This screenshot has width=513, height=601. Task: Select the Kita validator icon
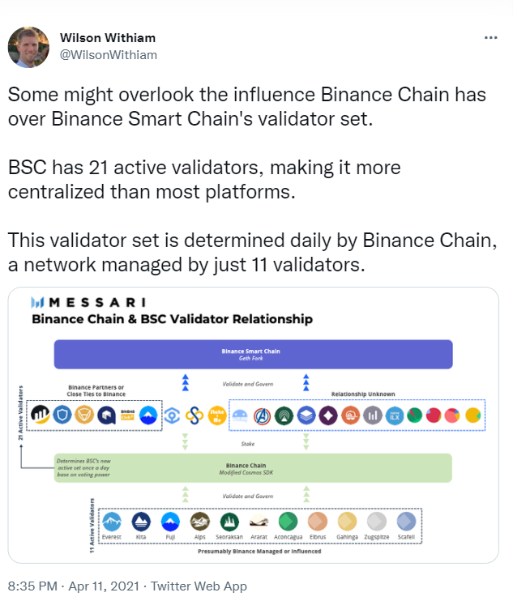tap(141, 521)
